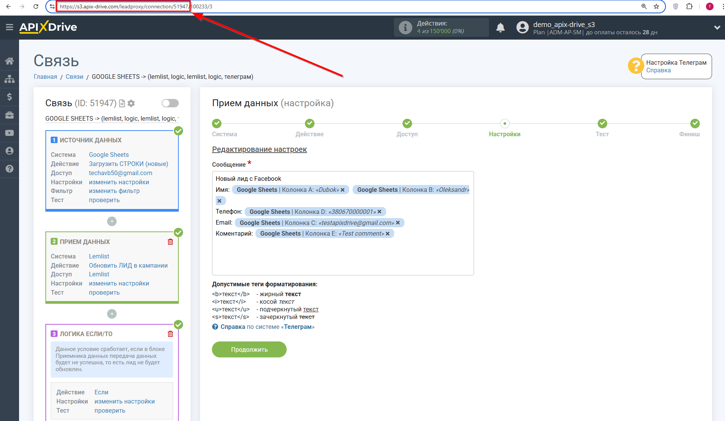
Task: Click Если action link
Action: coord(101,392)
